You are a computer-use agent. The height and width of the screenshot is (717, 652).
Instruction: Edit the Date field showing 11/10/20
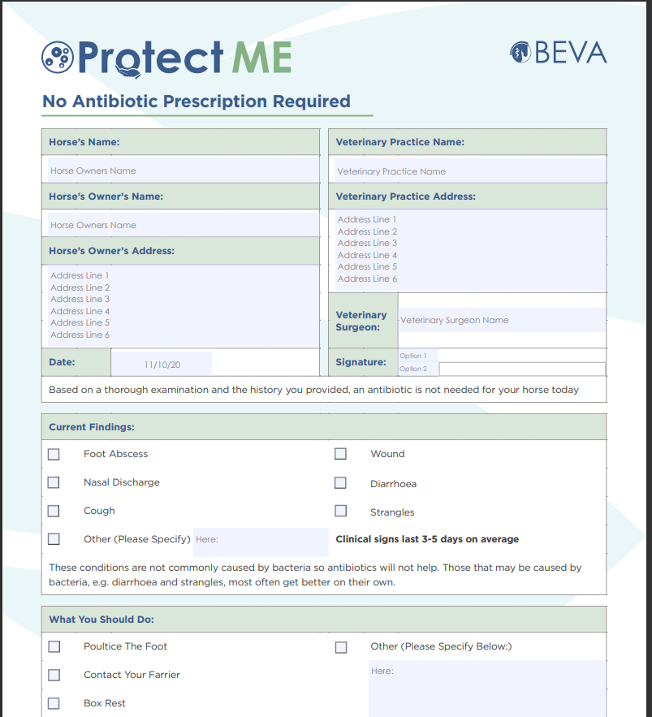pos(161,365)
